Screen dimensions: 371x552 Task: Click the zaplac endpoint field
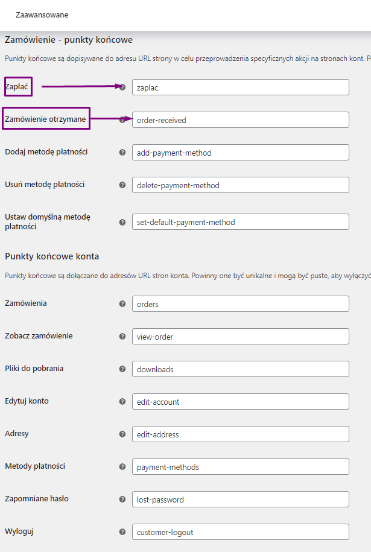(240, 87)
